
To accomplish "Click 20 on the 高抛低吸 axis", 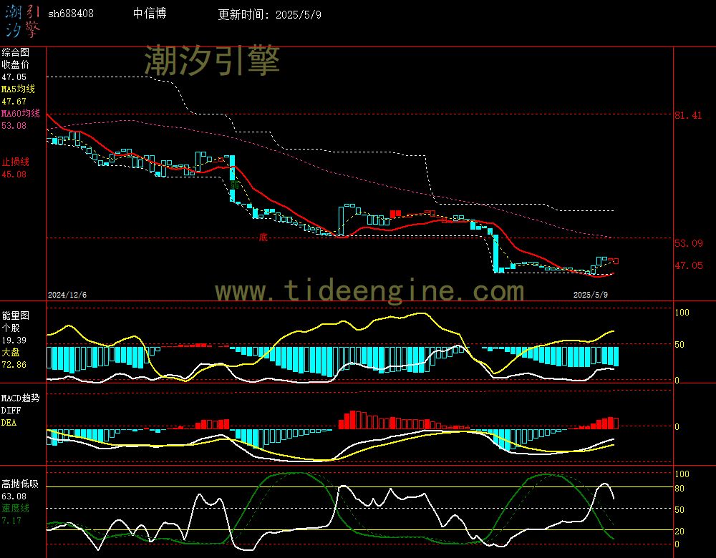I will (x=679, y=531).
